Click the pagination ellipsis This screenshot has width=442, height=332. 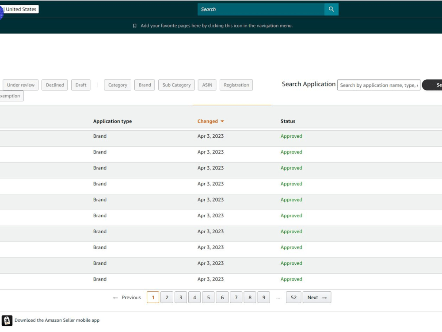tap(278, 298)
